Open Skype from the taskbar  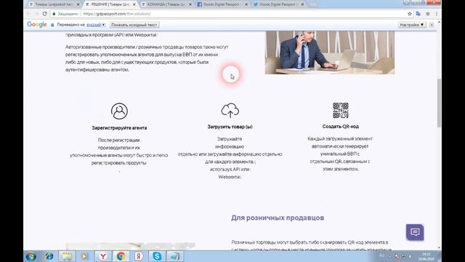(x=157, y=256)
